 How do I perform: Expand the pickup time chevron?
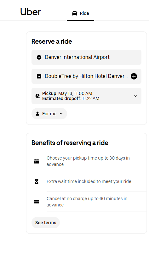tap(135, 96)
